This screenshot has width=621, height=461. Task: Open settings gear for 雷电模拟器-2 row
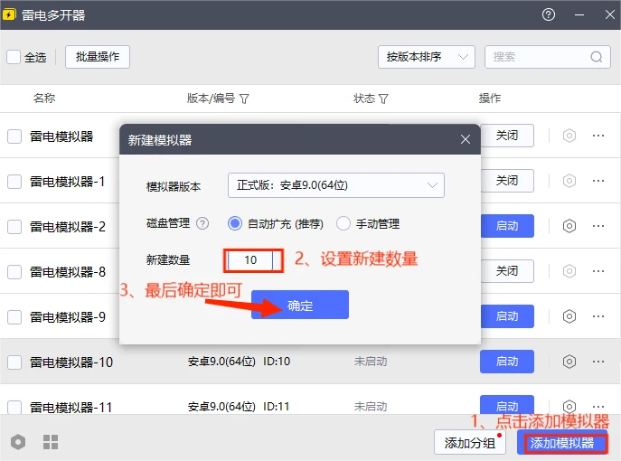(569, 226)
